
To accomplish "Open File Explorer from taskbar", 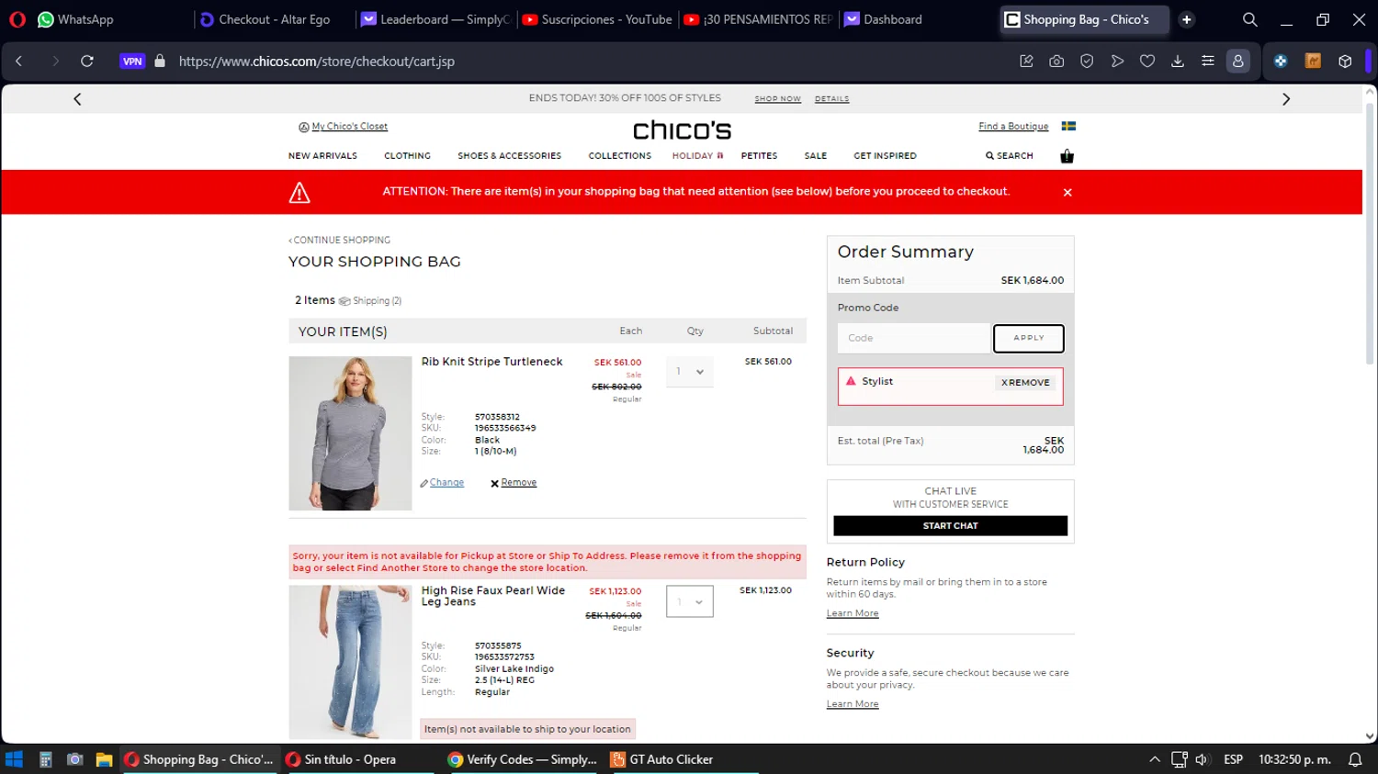I will (x=104, y=759).
